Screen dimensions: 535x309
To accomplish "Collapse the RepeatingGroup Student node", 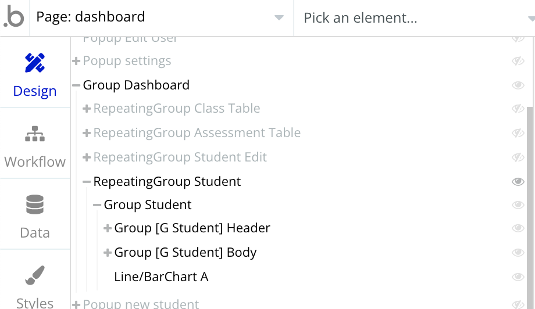I will pyautogui.click(x=87, y=182).
